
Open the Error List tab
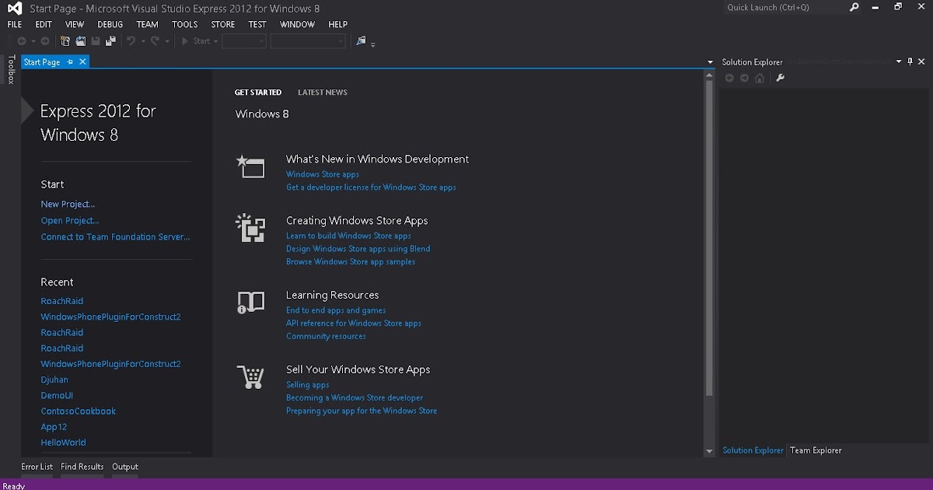coord(37,467)
